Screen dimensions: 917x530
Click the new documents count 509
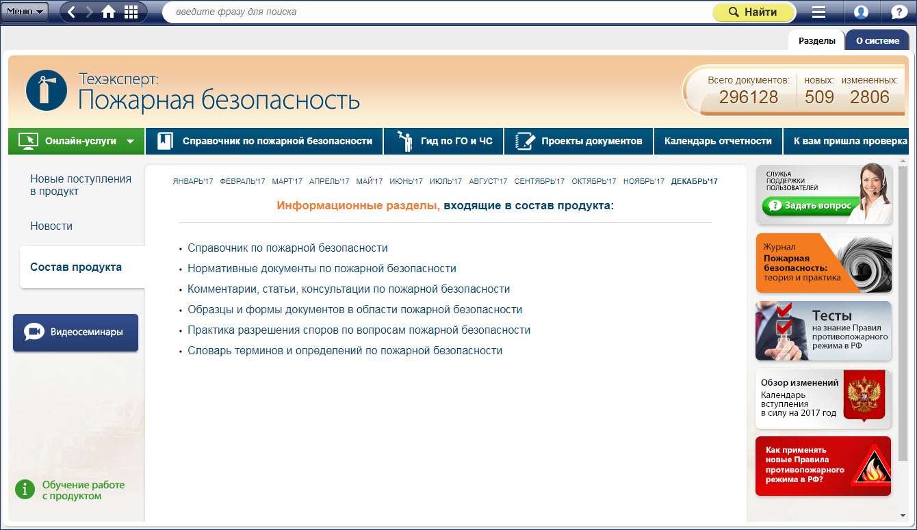(x=819, y=97)
